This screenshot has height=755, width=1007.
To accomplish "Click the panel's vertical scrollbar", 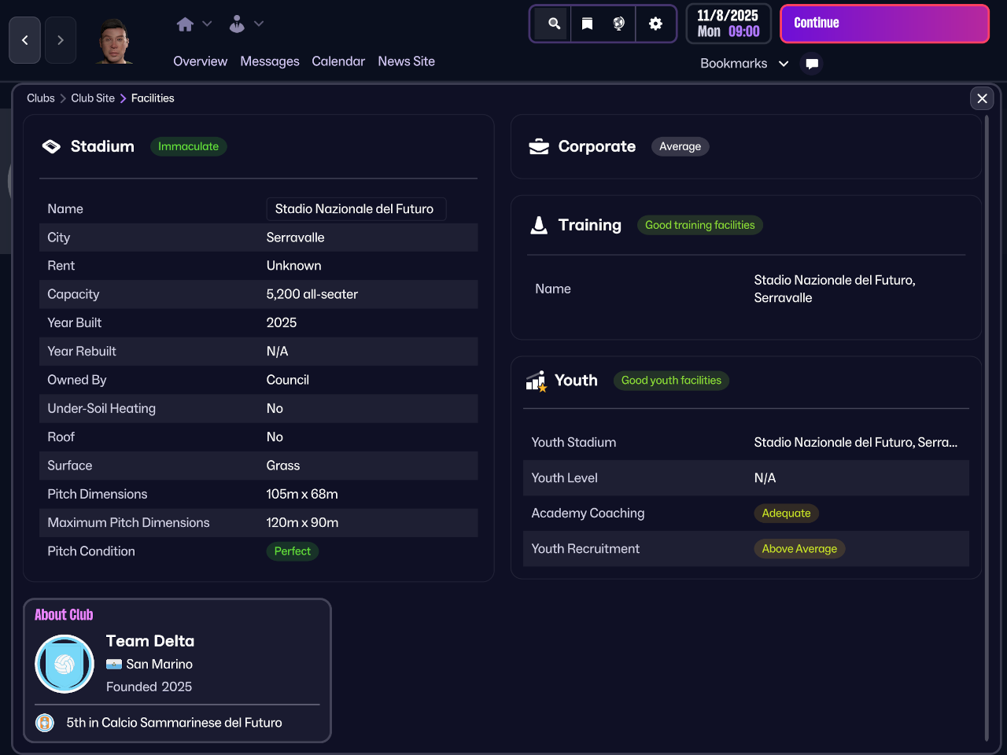I will coord(987,425).
